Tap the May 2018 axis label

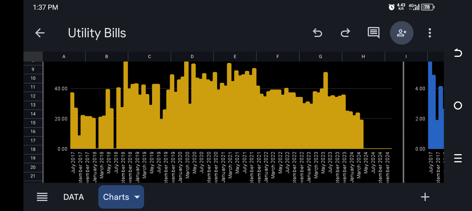tap(108, 163)
